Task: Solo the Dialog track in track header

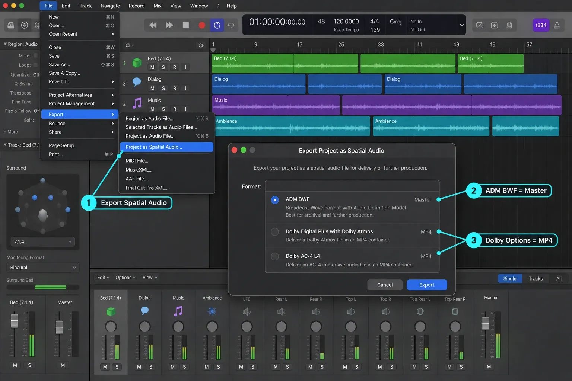Action: coord(163,88)
